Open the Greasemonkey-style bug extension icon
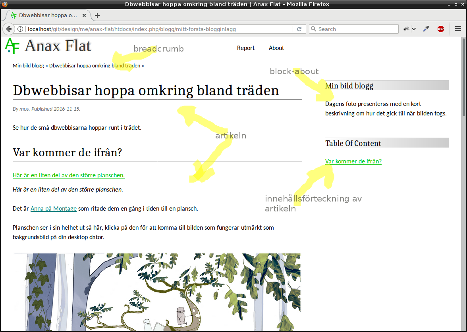This screenshot has width=467, height=332. pyautogui.click(x=406, y=29)
